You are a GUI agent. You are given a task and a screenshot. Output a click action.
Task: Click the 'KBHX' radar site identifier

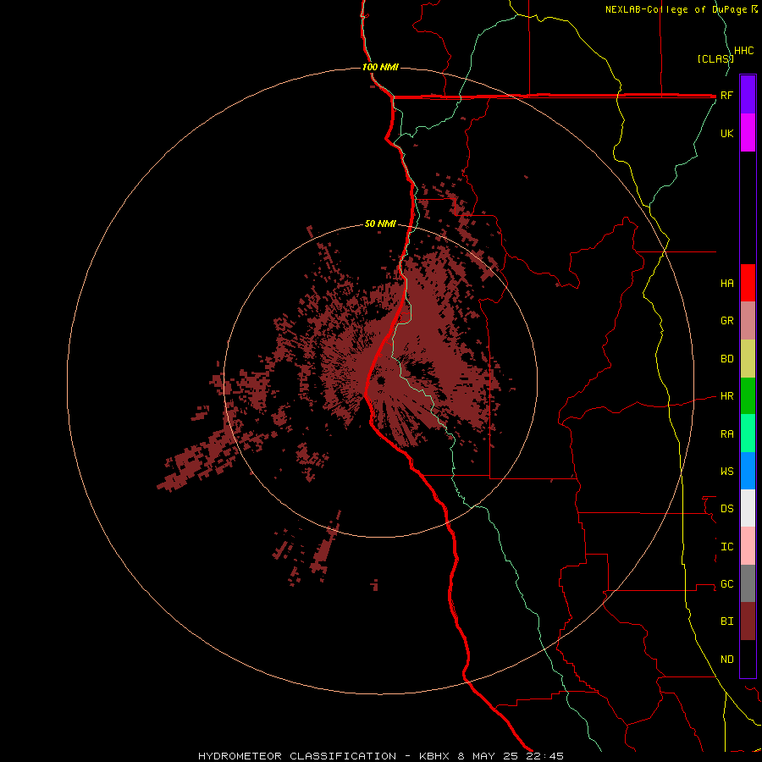435,756
